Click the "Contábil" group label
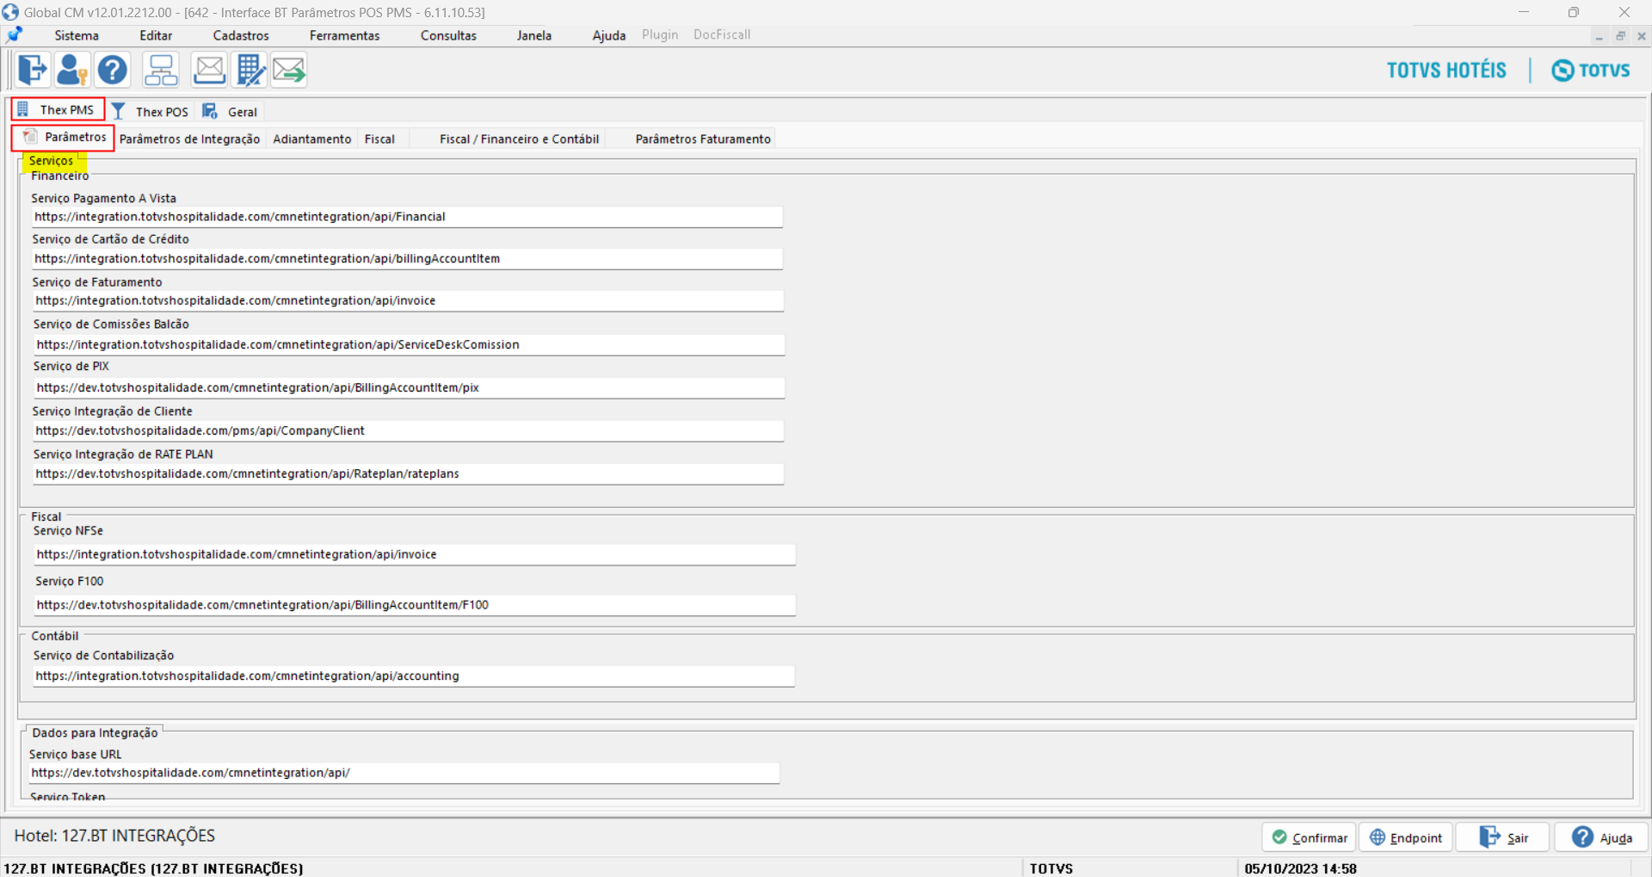This screenshot has height=877, width=1652. pyautogui.click(x=55, y=636)
